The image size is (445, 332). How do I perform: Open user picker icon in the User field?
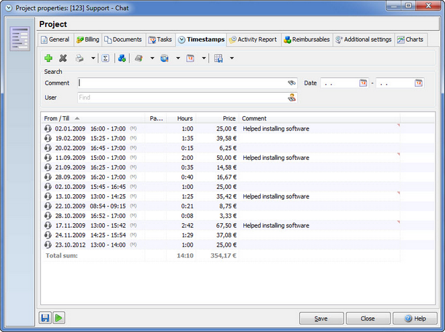pyautogui.click(x=292, y=97)
